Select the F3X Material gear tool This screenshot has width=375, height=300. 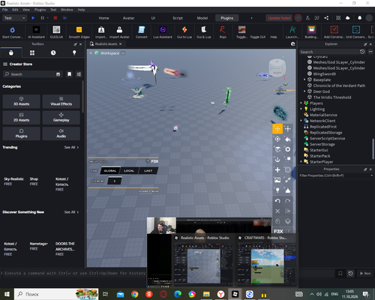288,149
